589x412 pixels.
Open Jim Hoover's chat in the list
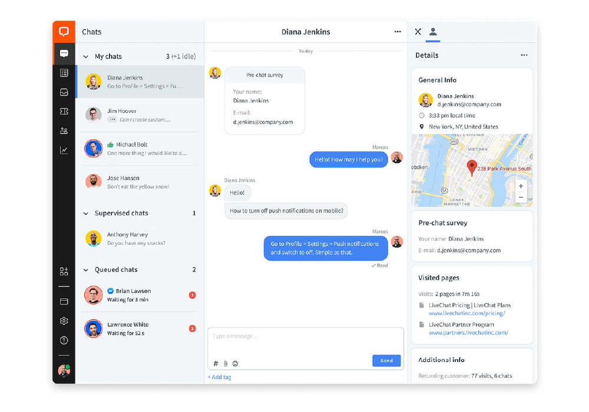pyautogui.click(x=140, y=115)
